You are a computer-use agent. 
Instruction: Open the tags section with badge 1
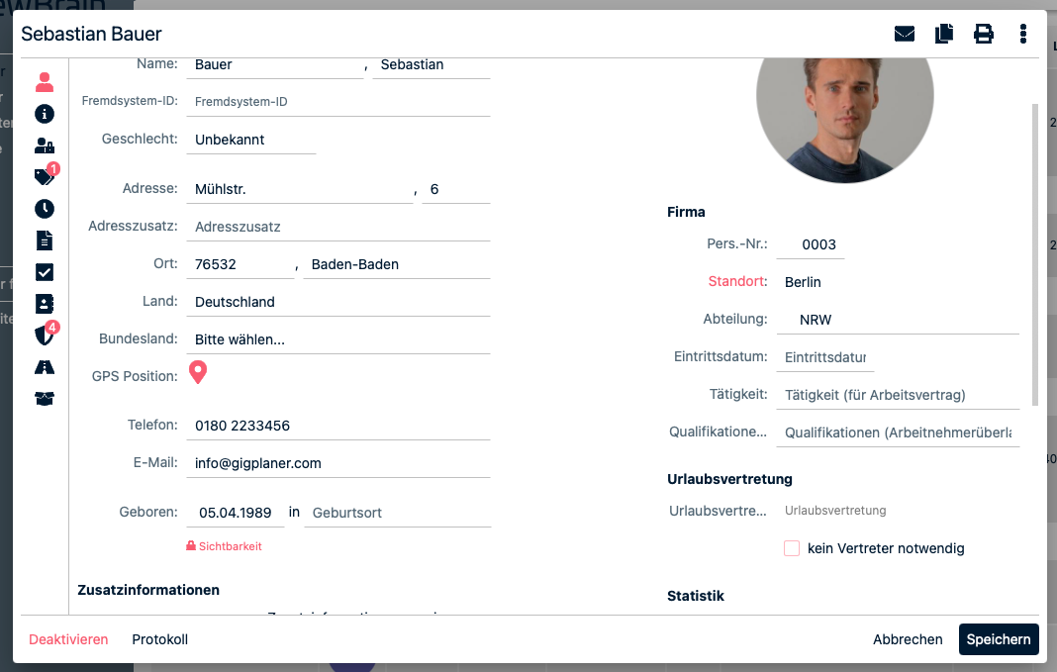pos(45,177)
